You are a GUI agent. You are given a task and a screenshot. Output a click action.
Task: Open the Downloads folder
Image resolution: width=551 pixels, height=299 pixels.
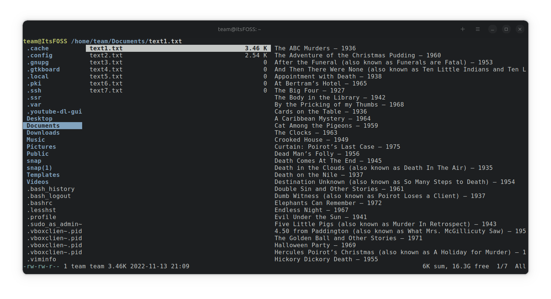pyautogui.click(x=43, y=132)
